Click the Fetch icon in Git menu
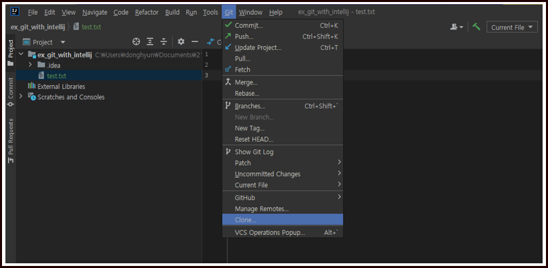Viewport: 548px width, 268px height. tap(228, 69)
